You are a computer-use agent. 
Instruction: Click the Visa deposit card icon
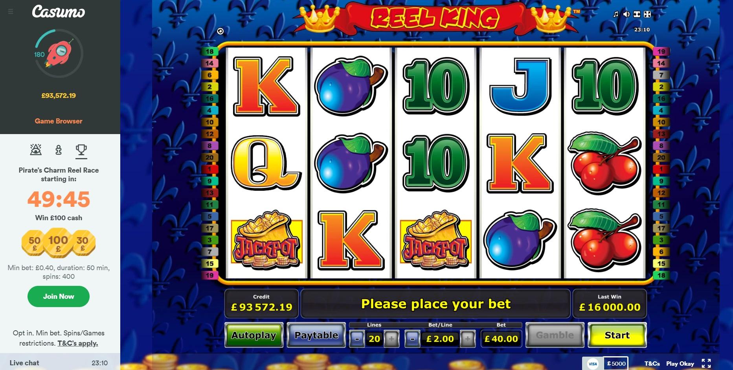pos(593,364)
